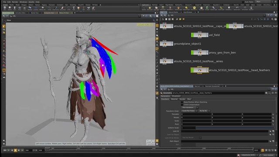This screenshot has width=279, height=157.
Task: Select the Sphere shelf tool
Action: (x=10, y=8)
